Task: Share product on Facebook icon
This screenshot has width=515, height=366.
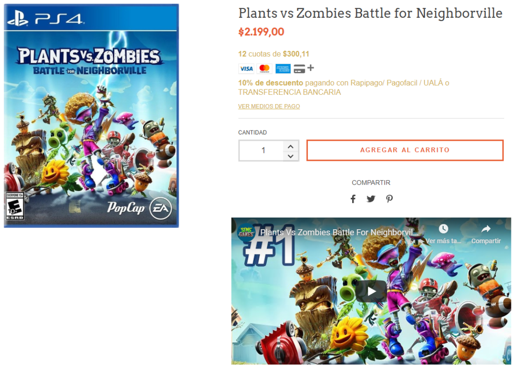Action: tap(353, 198)
